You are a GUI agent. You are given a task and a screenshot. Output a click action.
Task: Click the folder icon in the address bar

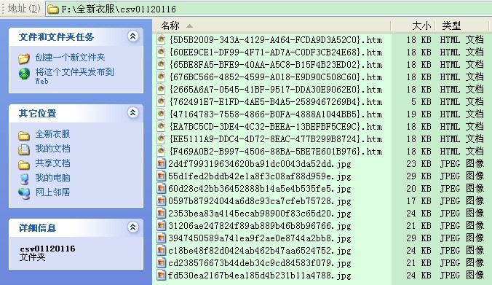[52, 9]
